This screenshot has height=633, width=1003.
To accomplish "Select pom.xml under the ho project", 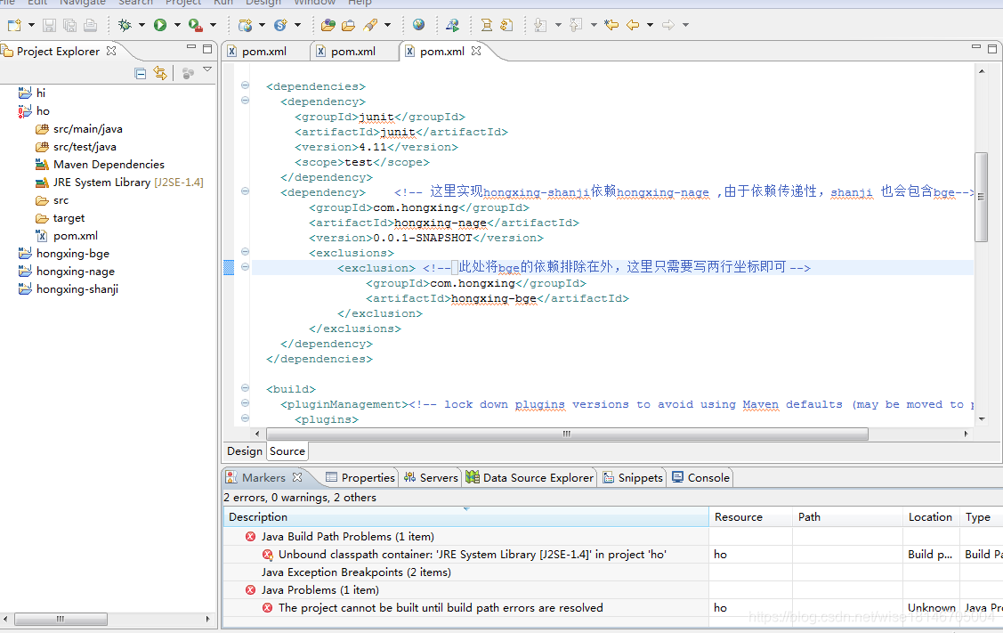I will click(69, 235).
